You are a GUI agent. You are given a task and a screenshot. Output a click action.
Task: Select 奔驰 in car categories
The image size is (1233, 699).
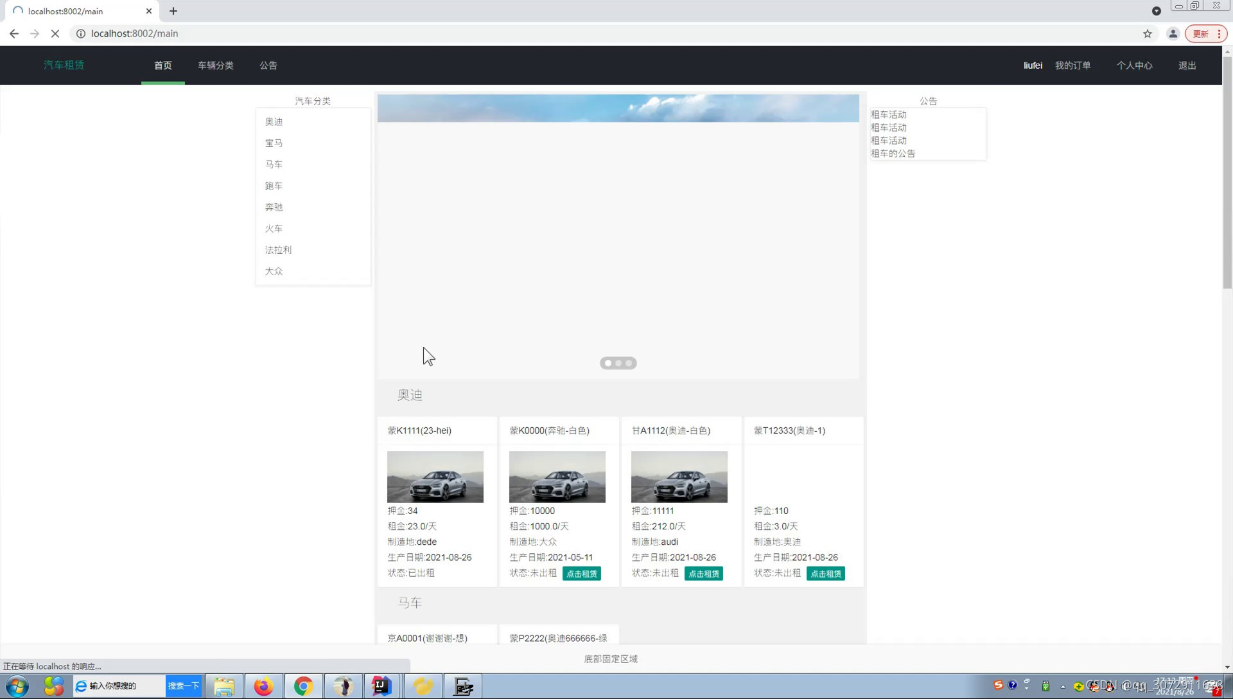[274, 207]
